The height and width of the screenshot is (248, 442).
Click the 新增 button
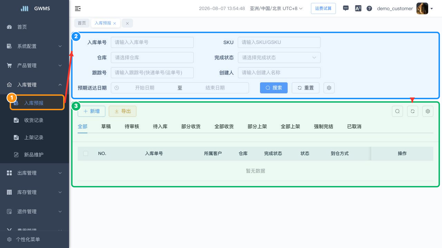coord(92,111)
